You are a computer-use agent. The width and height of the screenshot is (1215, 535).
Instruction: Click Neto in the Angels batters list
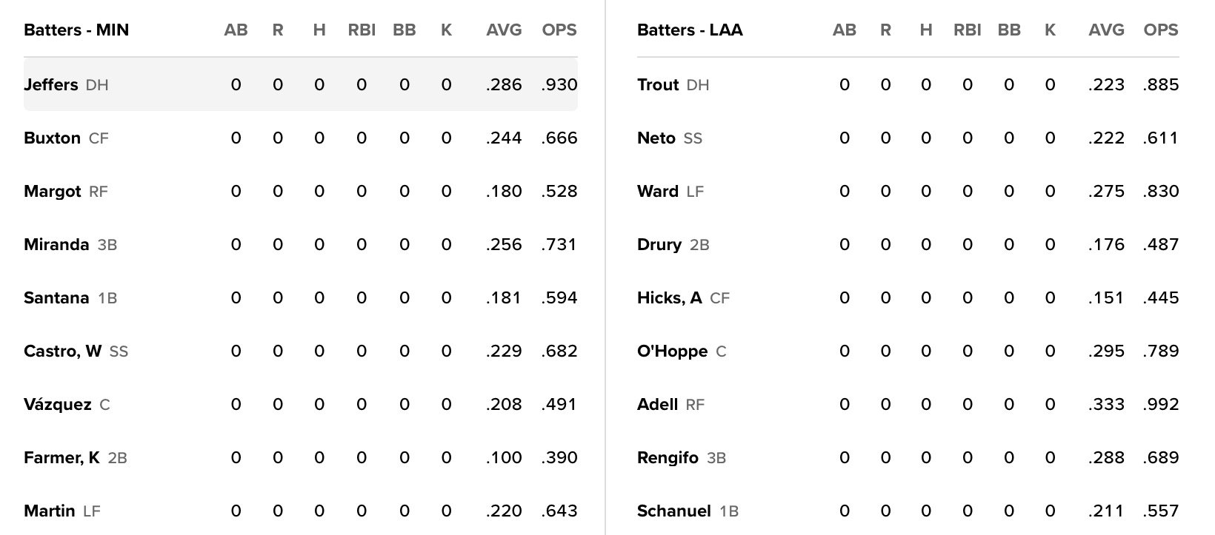656,138
